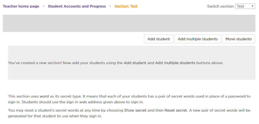This screenshot has height=124, width=259.
Task: Click the bold 'Reset secret' text
Action: tap(176, 110)
